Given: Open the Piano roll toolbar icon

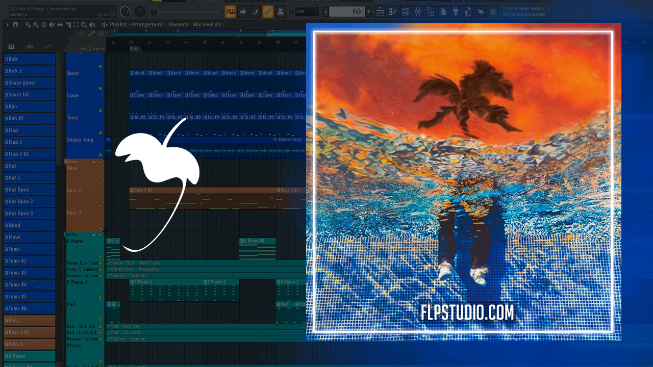Looking at the screenshot, I should [392, 11].
